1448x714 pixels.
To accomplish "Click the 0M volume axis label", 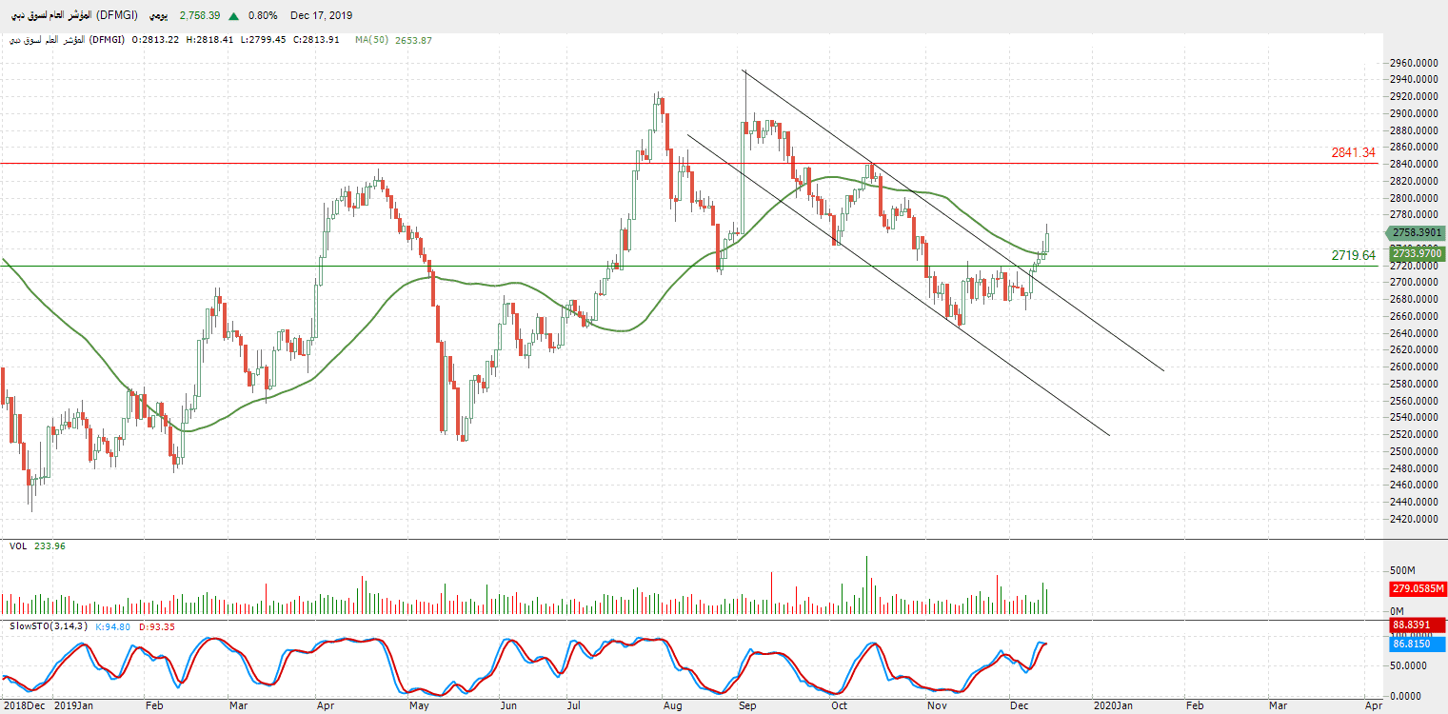I will 1398,610.
